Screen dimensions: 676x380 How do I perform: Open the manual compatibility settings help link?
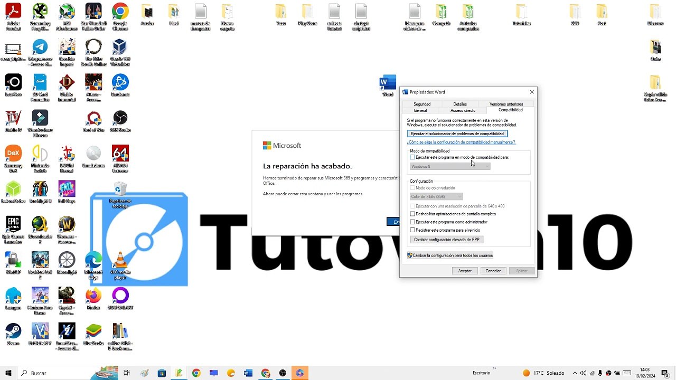pos(461,142)
